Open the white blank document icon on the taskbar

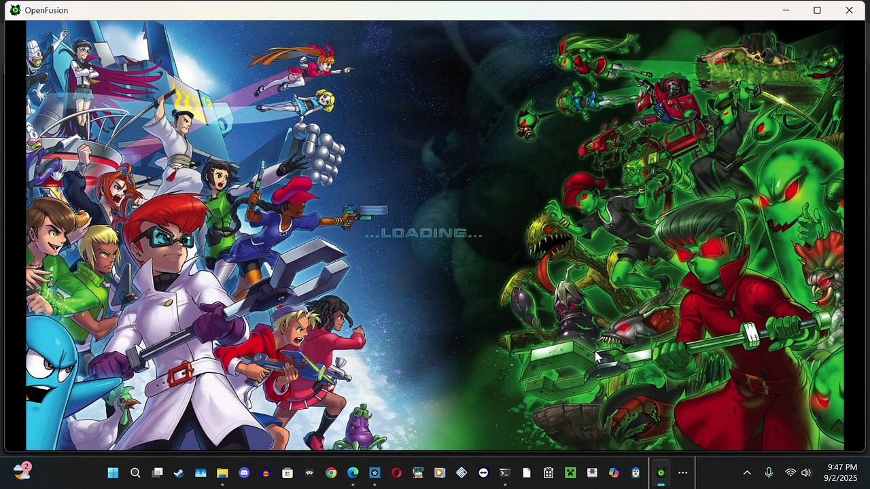pyautogui.click(x=527, y=473)
